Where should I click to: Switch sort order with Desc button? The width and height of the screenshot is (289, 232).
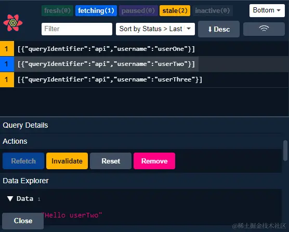click(x=219, y=29)
